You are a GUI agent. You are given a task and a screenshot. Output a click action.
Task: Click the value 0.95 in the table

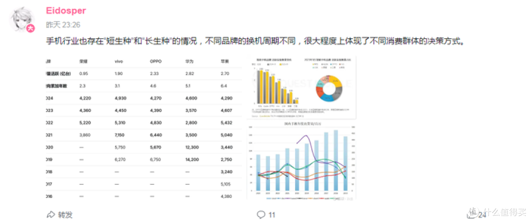pyautogui.click(x=84, y=73)
